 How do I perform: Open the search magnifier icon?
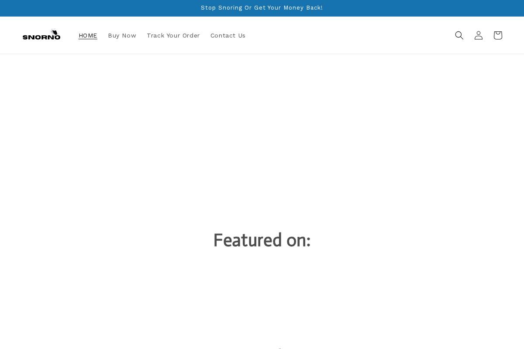coord(459,35)
